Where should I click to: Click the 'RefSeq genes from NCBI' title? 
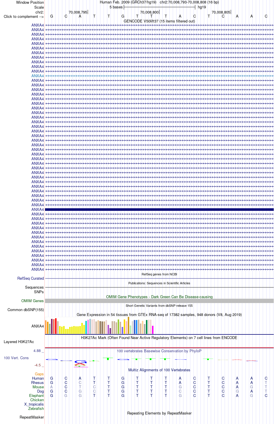(159, 274)
